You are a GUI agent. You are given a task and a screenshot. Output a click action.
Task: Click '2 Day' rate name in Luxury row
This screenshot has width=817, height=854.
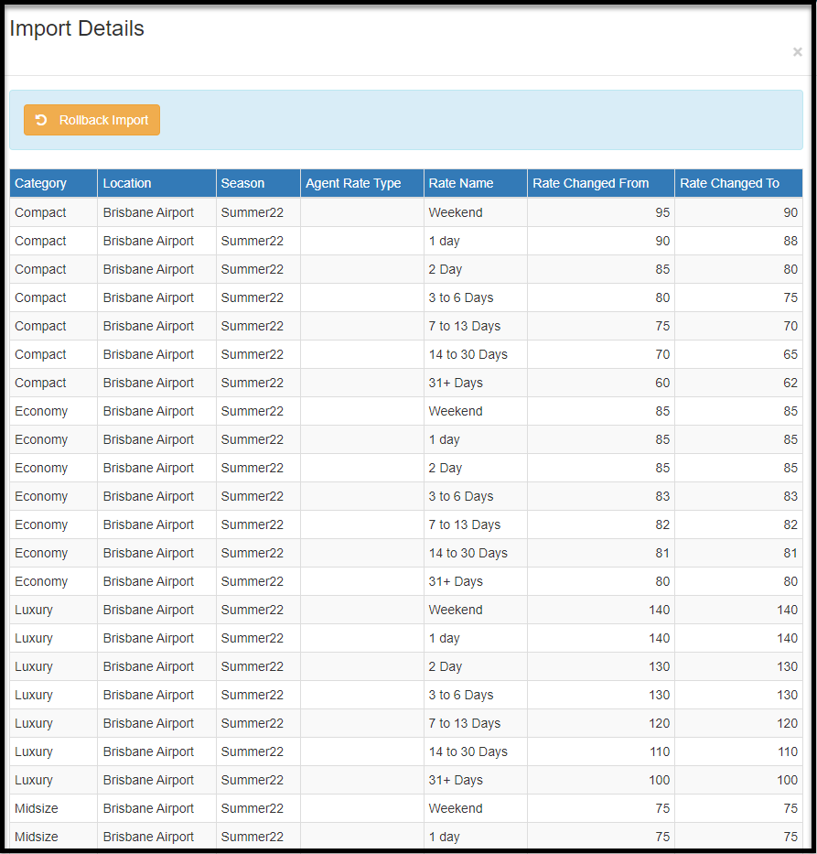pos(446,666)
